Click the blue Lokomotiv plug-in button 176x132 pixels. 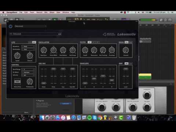point(66,104)
